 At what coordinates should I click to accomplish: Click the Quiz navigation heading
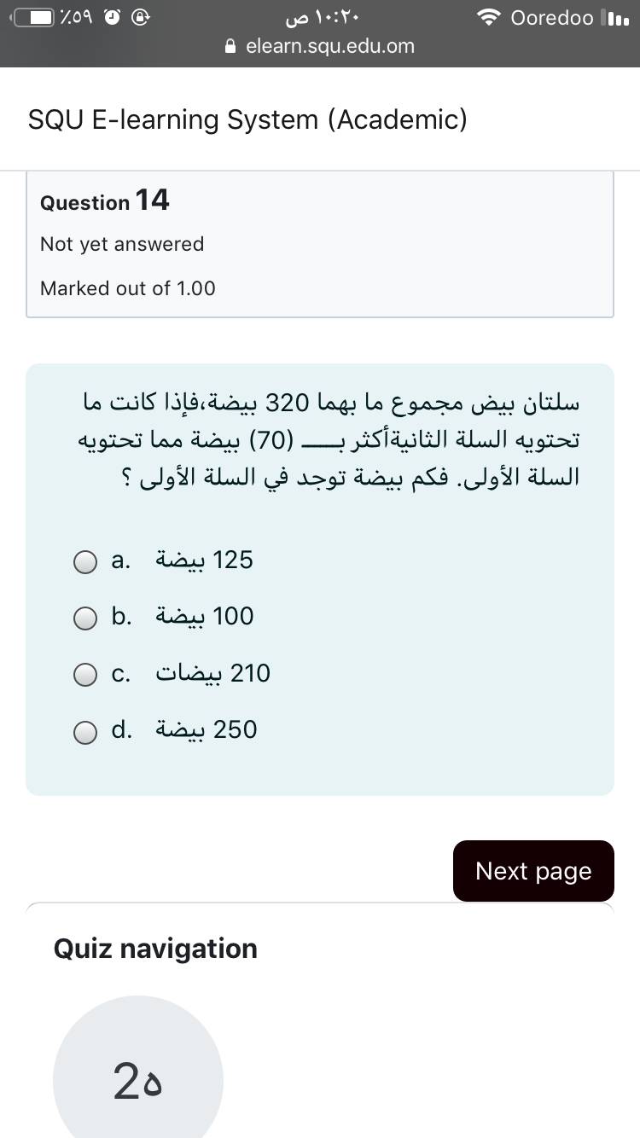pyautogui.click(x=155, y=949)
